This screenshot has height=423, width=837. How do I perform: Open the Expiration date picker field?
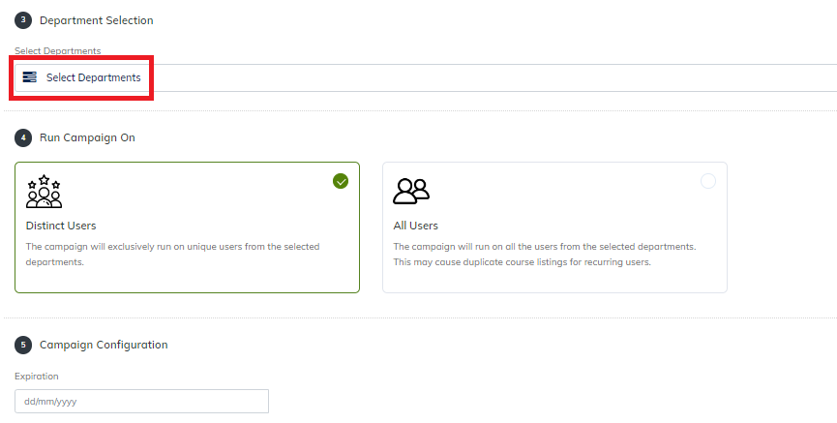click(141, 401)
